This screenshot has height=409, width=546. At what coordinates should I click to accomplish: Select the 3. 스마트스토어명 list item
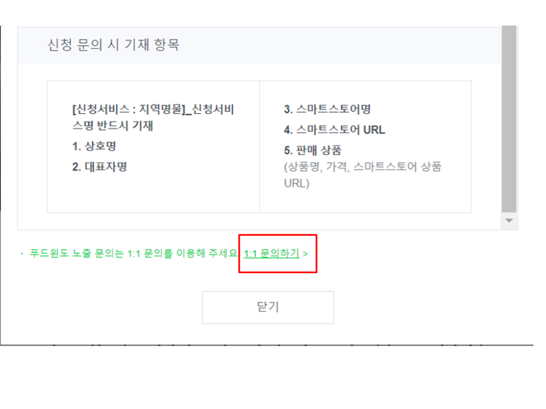327,109
